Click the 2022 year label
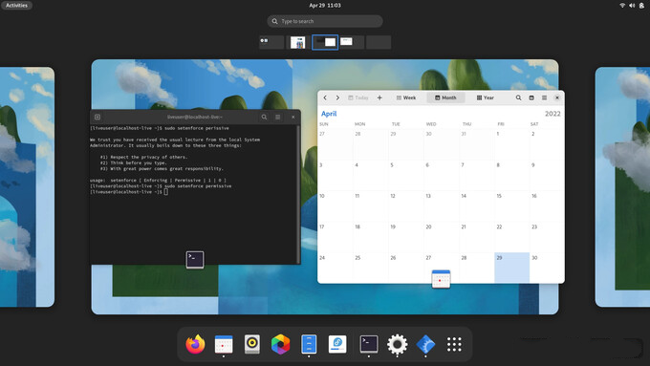 click(x=552, y=114)
